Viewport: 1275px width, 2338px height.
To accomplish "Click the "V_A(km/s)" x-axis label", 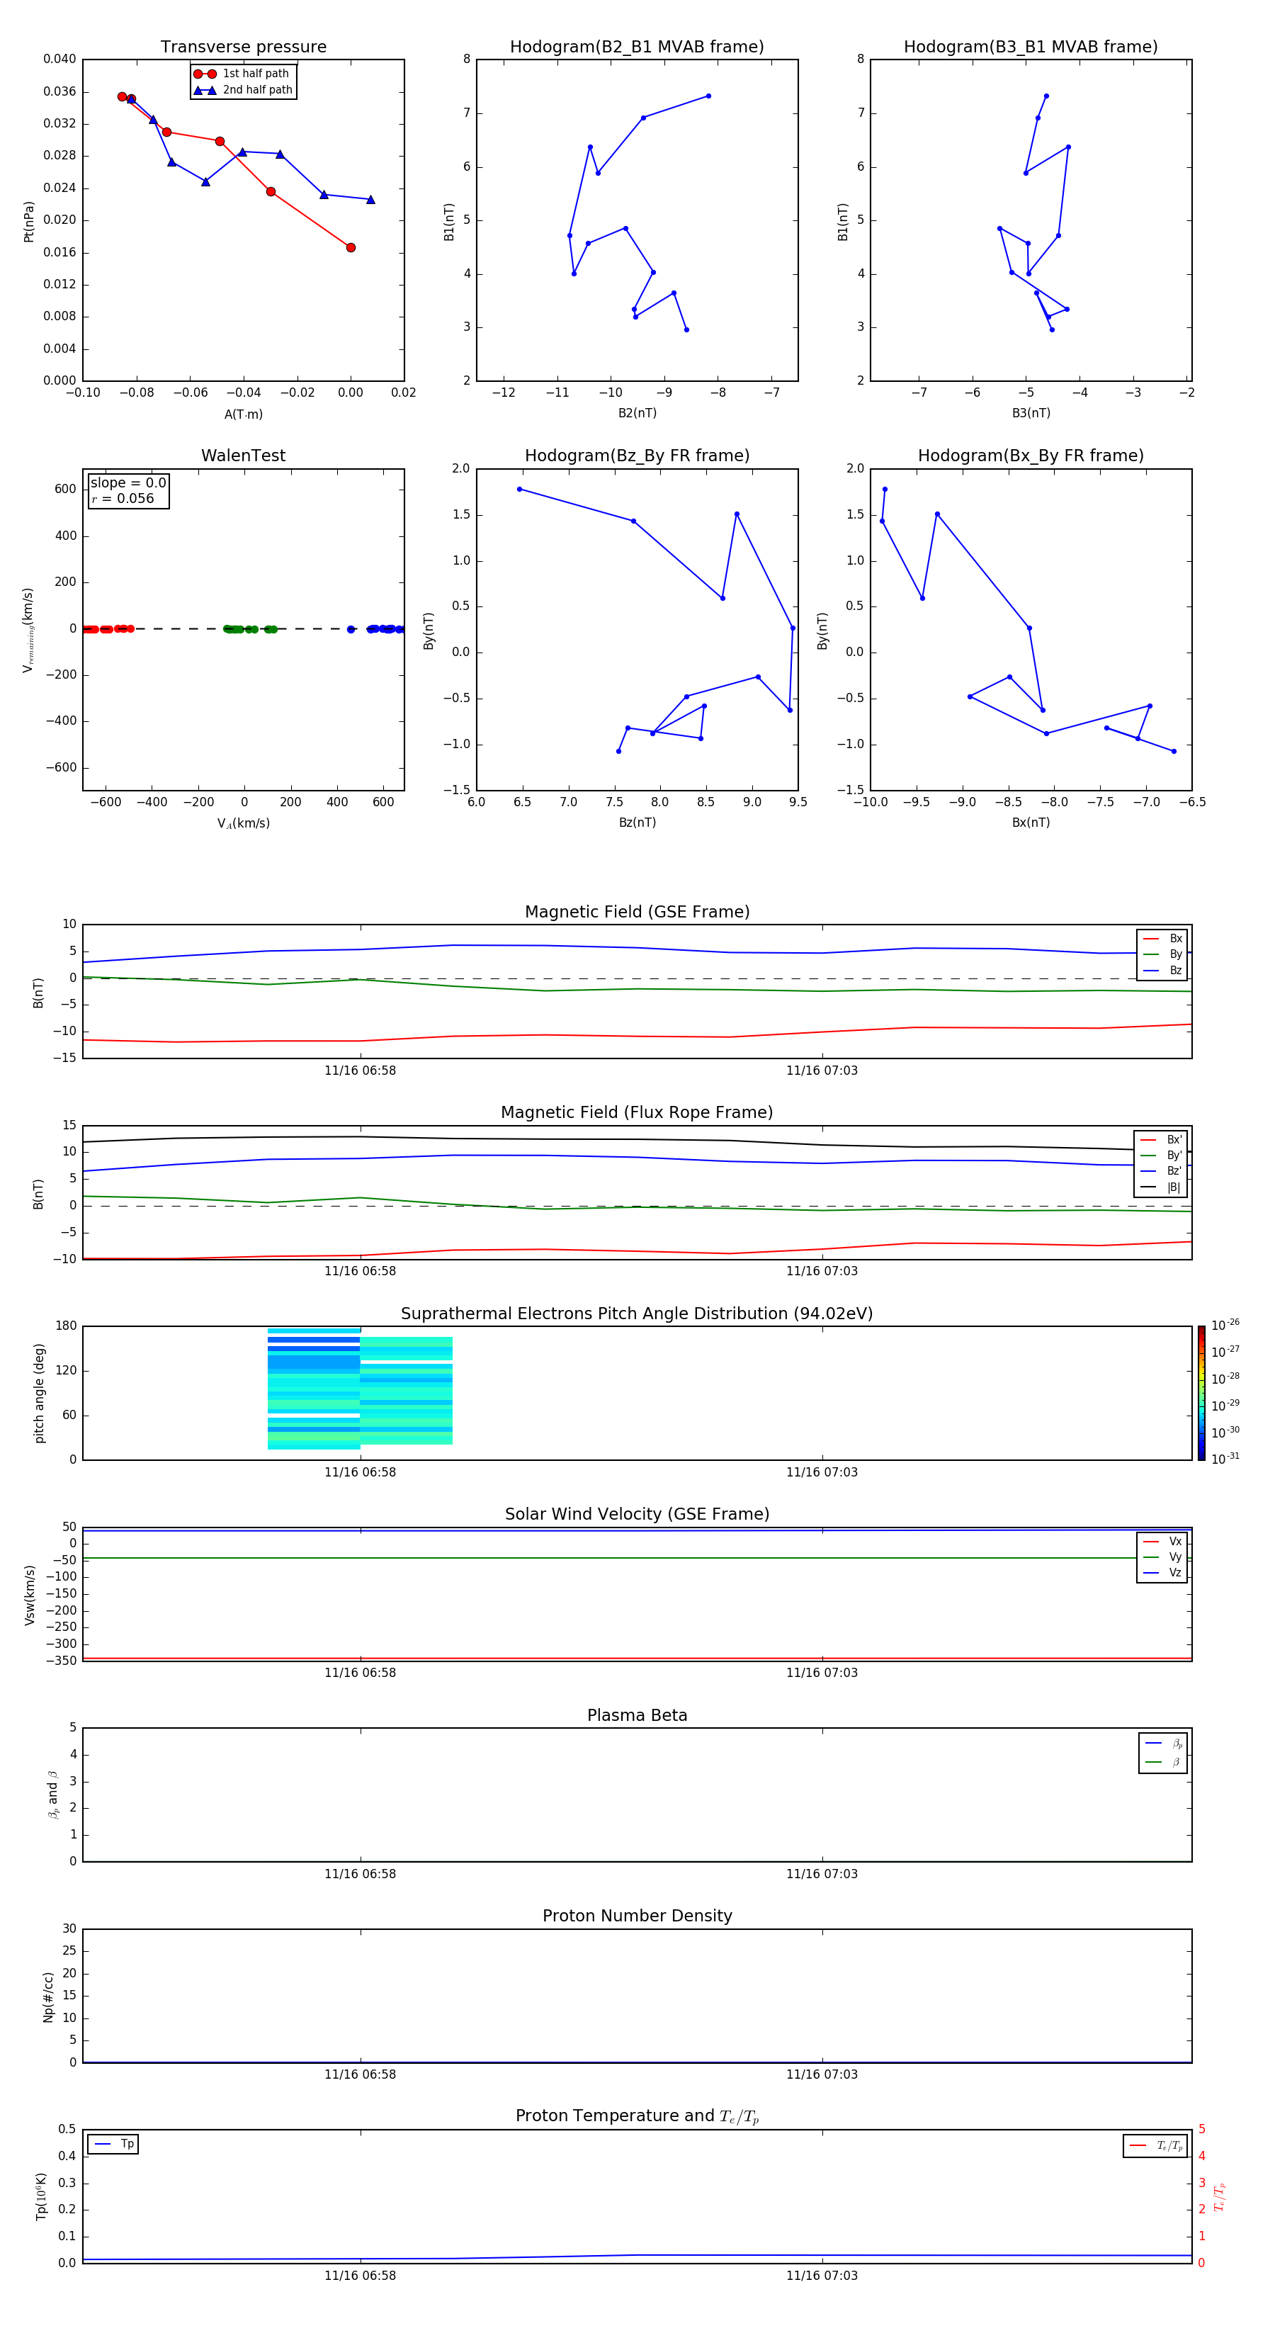I will click(x=243, y=824).
